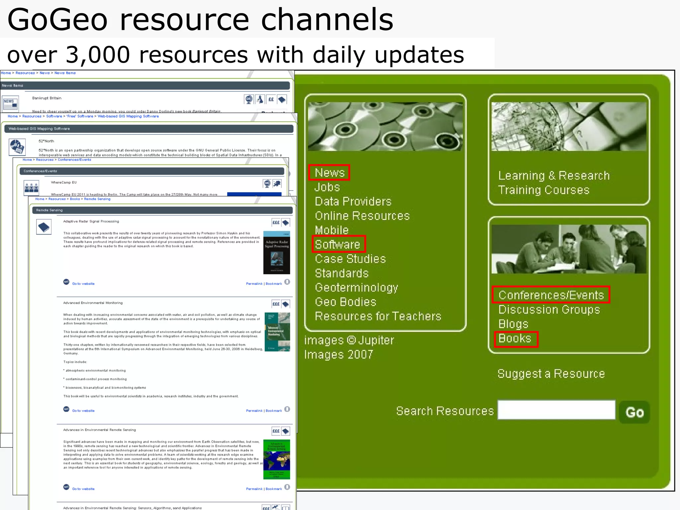Screen dimensions: 680x510
Task: Click the £££ icon beside Adaptive Radar Signal Processing
Action: click(x=276, y=222)
